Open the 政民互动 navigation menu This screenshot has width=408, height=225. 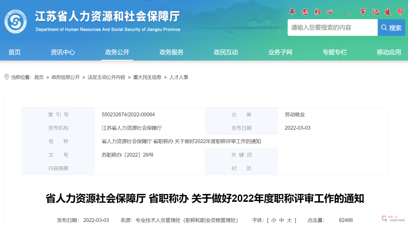coord(226,52)
